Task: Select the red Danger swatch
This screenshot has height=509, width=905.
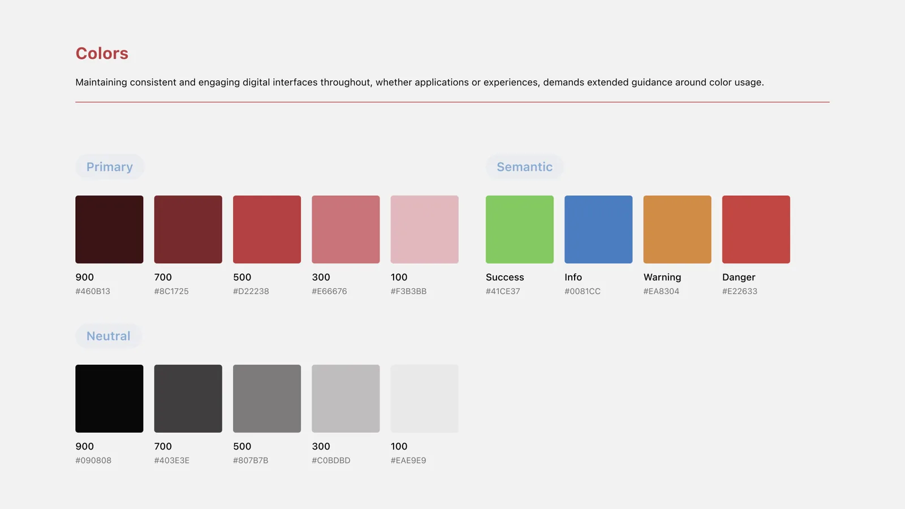Action: pos(756,229)
